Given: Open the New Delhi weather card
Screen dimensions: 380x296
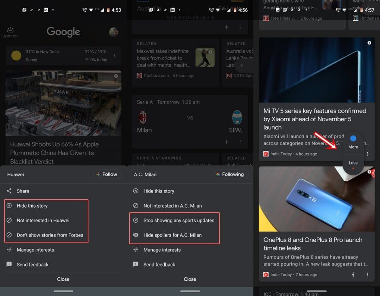Looking at the screenshot, I should 63,56.
